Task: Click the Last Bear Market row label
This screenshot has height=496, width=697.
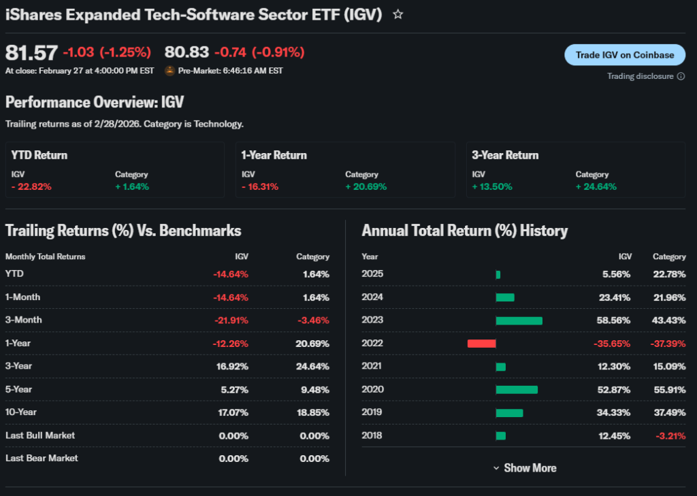Action: (x=42, y=459)
